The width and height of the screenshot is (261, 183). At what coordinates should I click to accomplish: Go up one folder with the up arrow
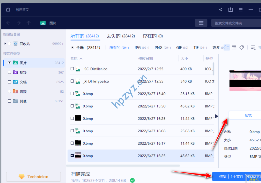click(x=29, y=23)
